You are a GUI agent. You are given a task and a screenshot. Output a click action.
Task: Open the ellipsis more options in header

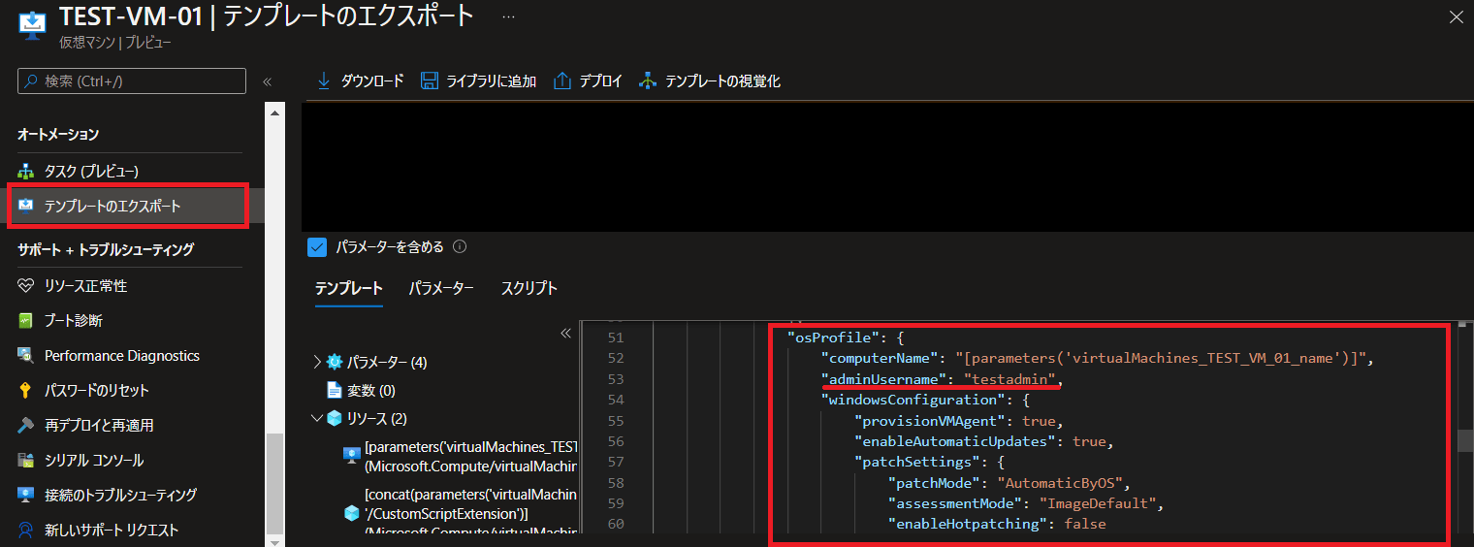(x=508, y=16)
